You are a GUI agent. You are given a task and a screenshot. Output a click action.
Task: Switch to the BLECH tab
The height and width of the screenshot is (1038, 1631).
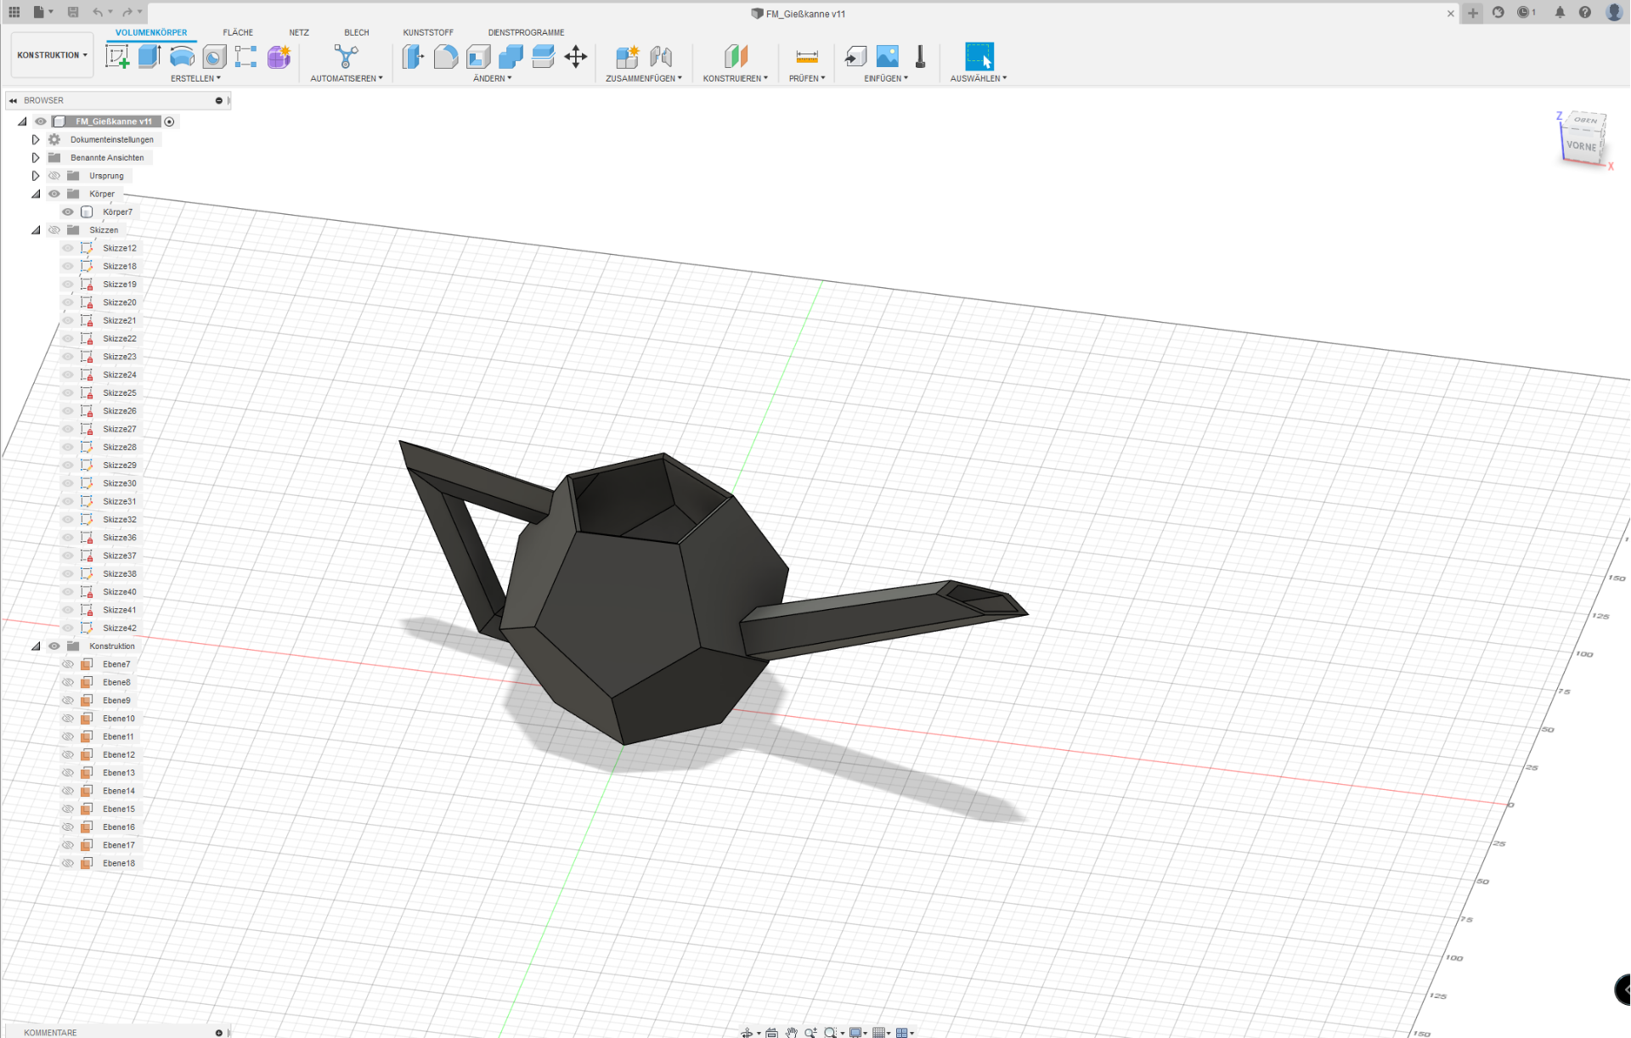(357, 32)
